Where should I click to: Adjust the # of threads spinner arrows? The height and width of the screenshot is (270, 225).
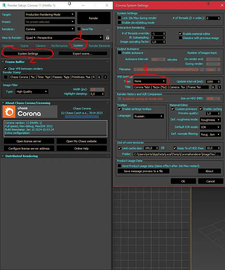pyautogui.click(x=219, y=18)
